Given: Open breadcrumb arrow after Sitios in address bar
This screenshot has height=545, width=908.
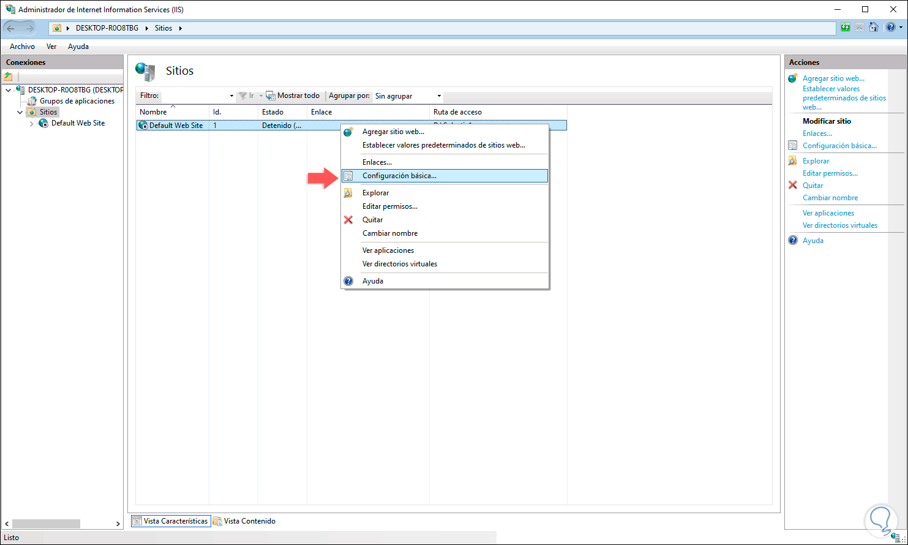Looking at the screenshot, I should click(x=180, y=28).
